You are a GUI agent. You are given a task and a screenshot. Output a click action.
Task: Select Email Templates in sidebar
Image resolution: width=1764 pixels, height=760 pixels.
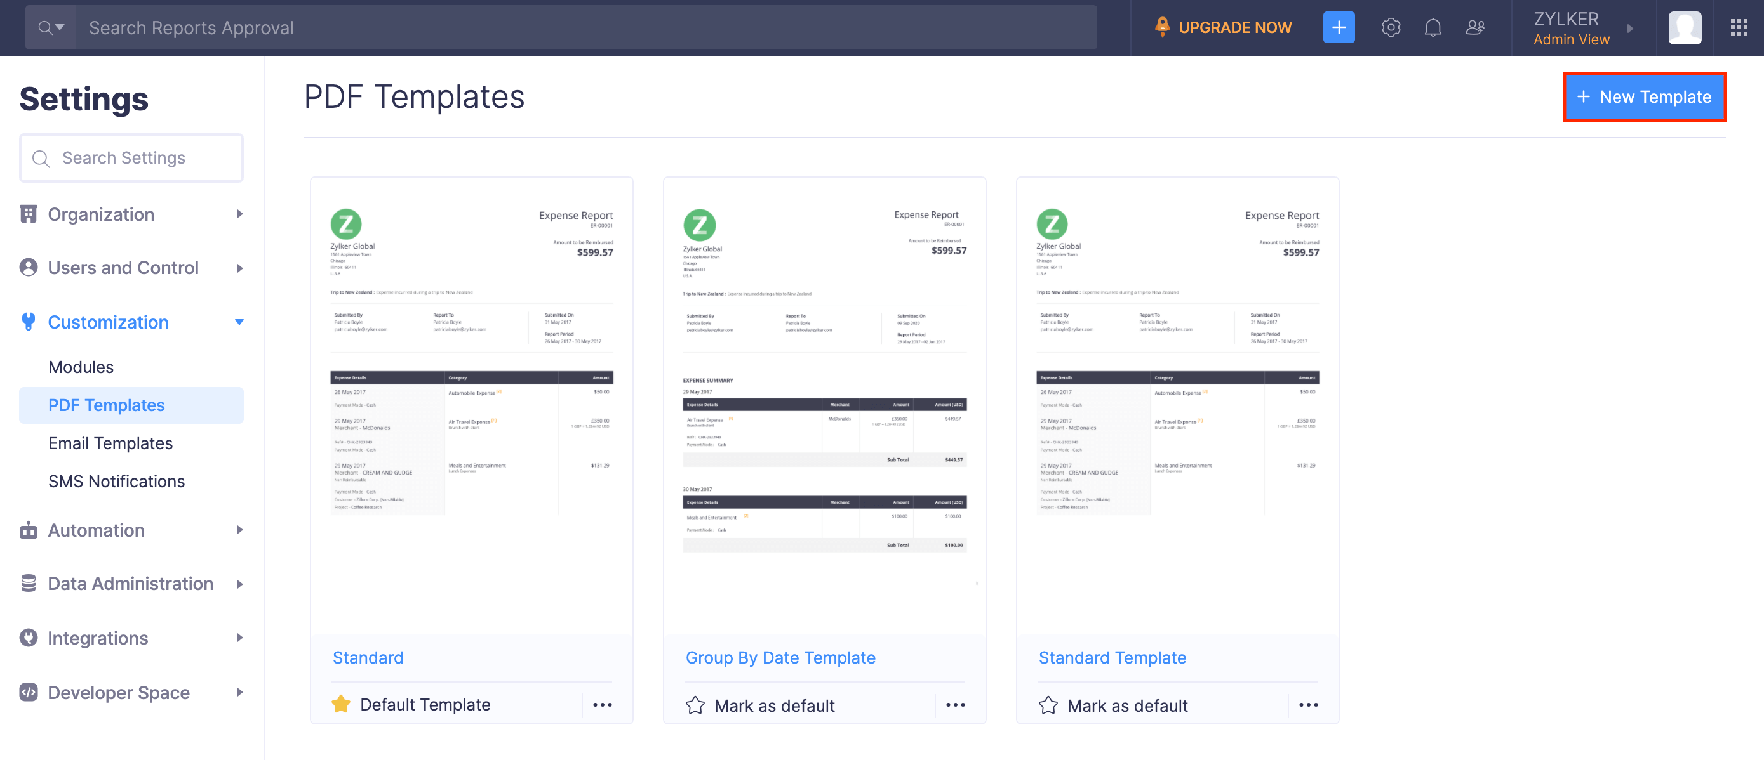[110, 443]
